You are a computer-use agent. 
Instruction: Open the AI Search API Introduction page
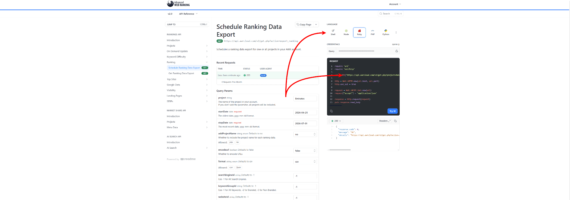click(x=173, y=142)
